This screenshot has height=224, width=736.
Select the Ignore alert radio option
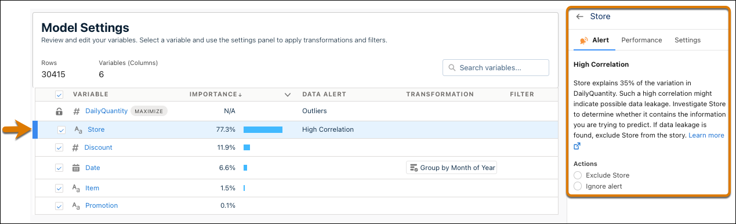577,186
